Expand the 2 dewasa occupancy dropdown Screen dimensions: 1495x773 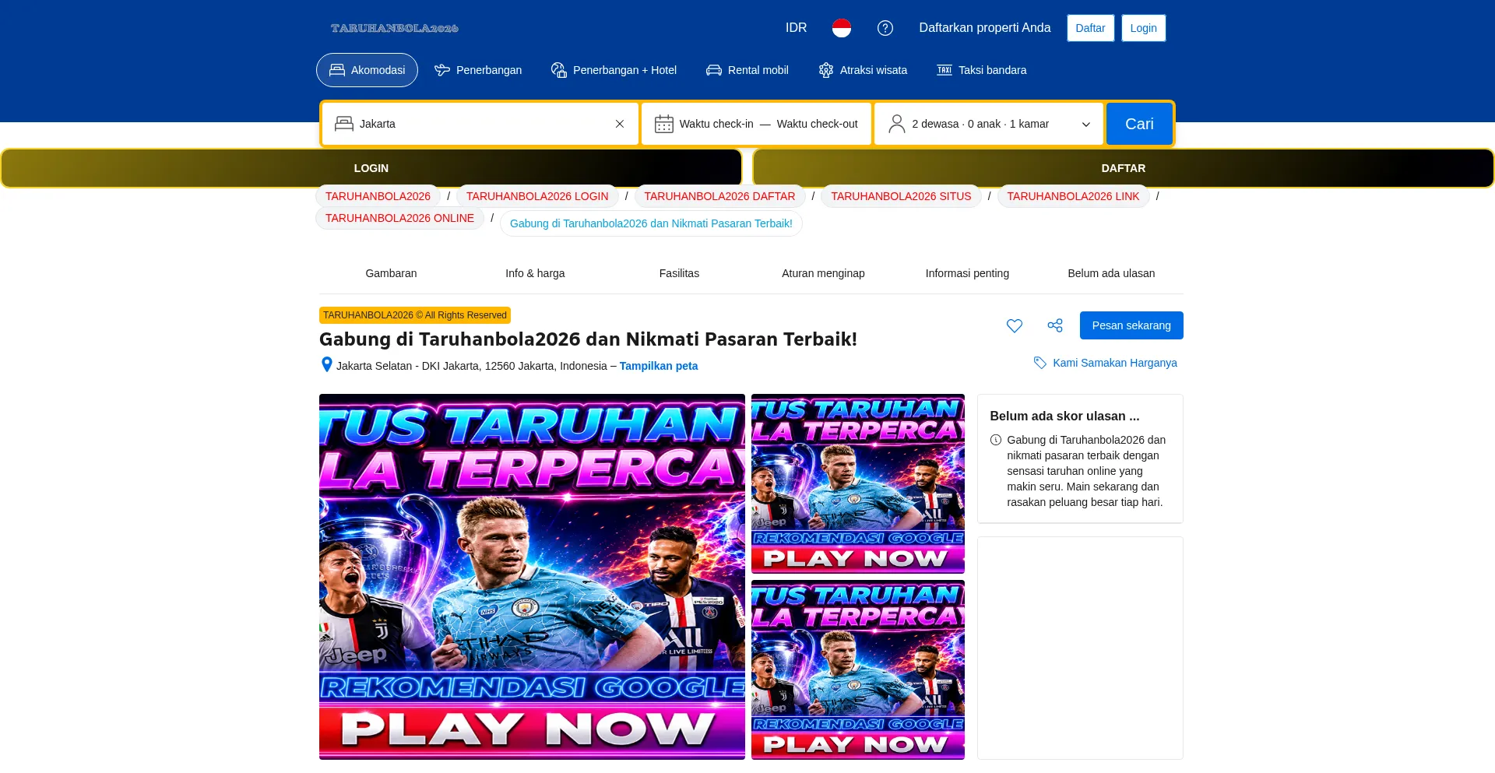pos(988,124)
